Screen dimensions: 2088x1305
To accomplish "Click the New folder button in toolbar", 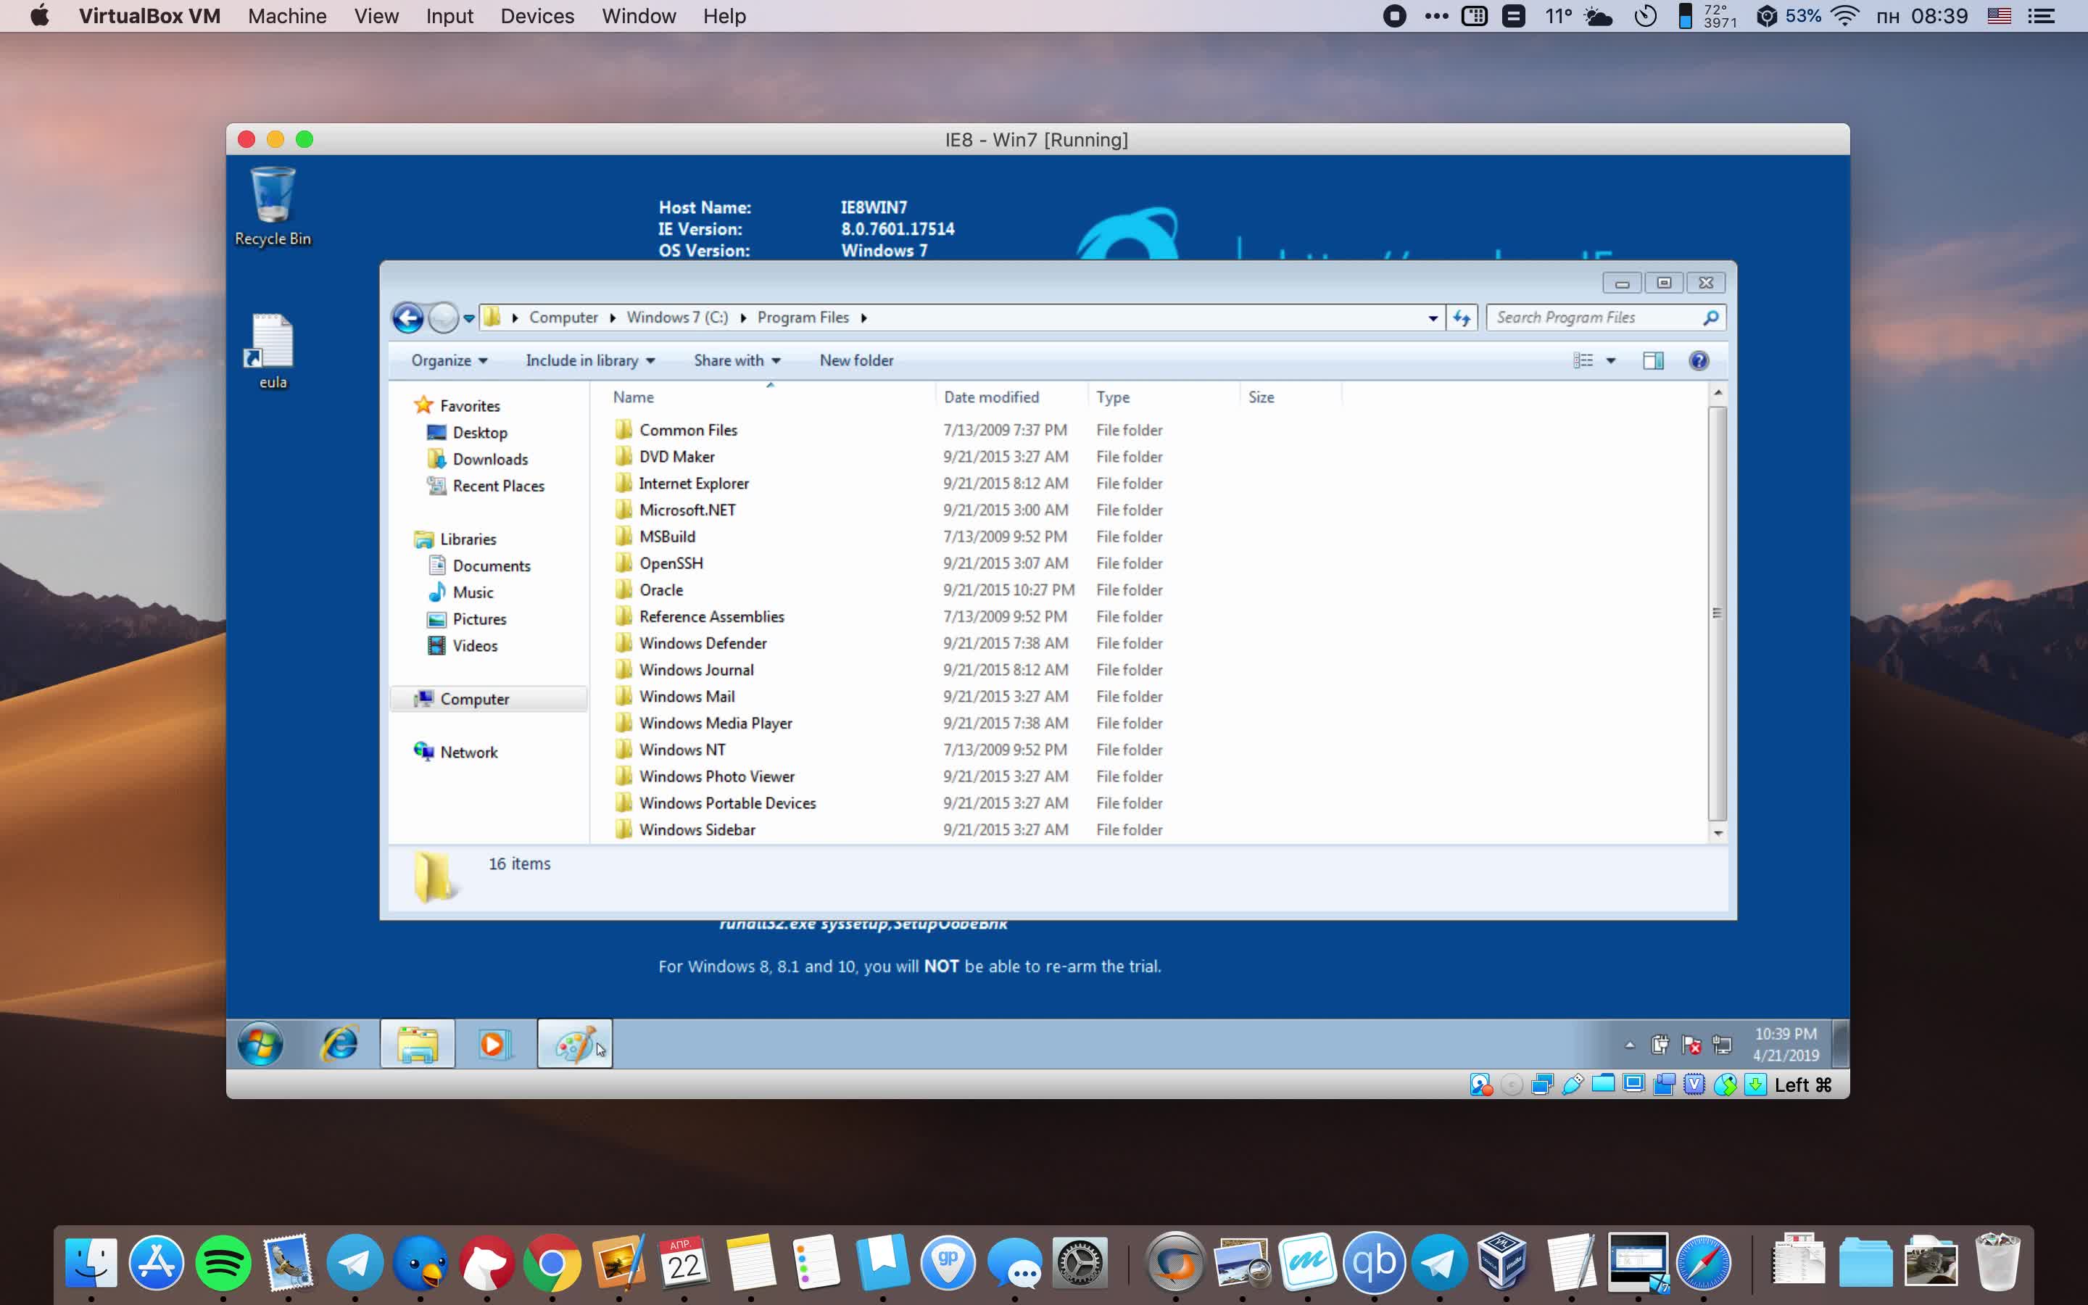I will (x=857, y=360).
